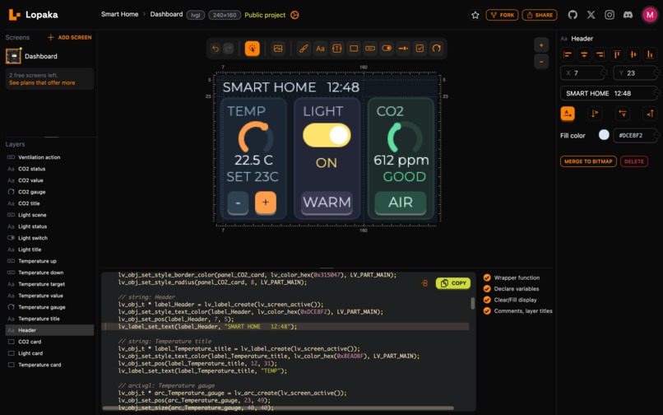The image size is (663, 415).
Task: Align Header to the left edge
Action: pos(568,54)
